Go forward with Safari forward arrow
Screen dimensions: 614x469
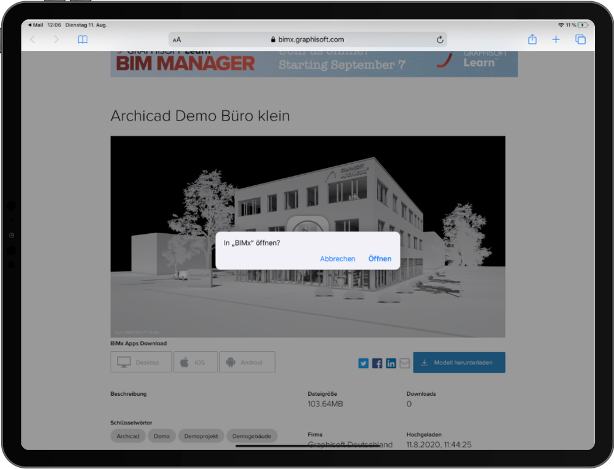tap(56, 39)
